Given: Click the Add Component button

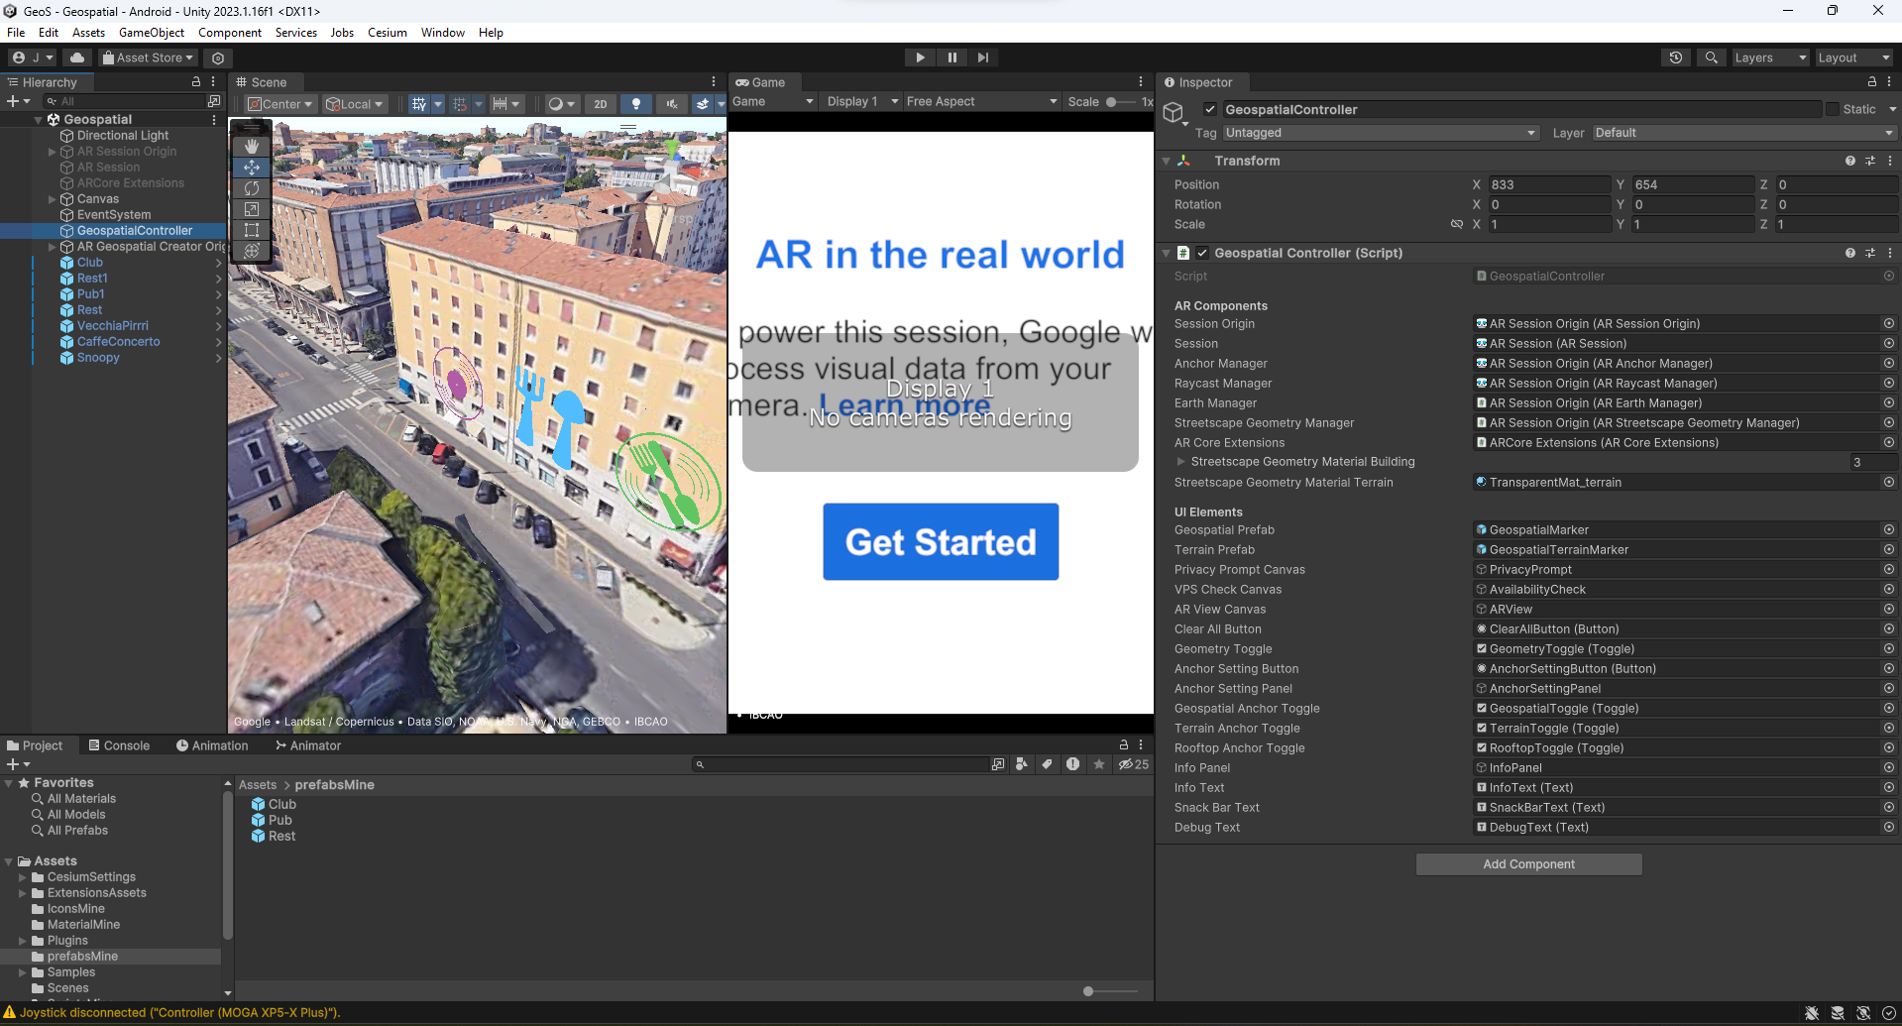Looking at the screenshot, I should [1528, 864].
